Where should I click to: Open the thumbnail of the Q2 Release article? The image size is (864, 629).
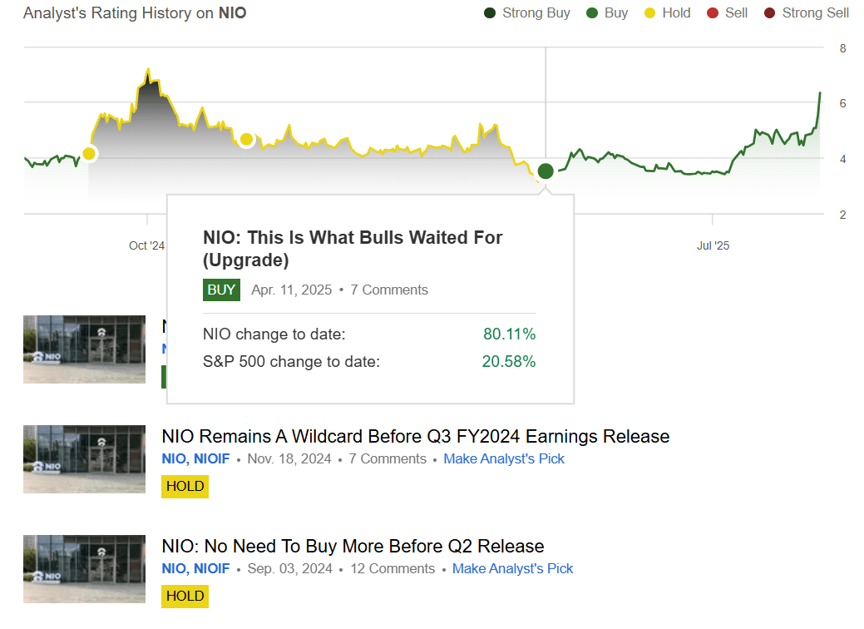click(84, 569)
